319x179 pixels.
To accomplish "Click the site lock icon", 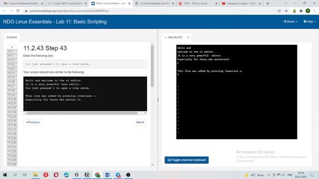I will [x=26, y=11].
